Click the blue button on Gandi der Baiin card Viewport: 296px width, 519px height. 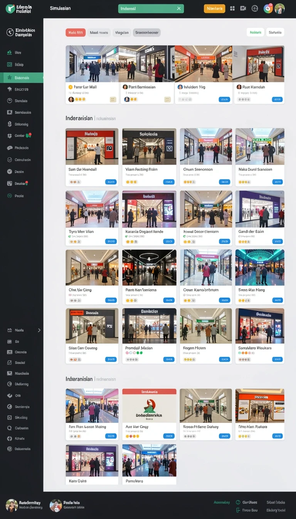(x=277, y=241)
